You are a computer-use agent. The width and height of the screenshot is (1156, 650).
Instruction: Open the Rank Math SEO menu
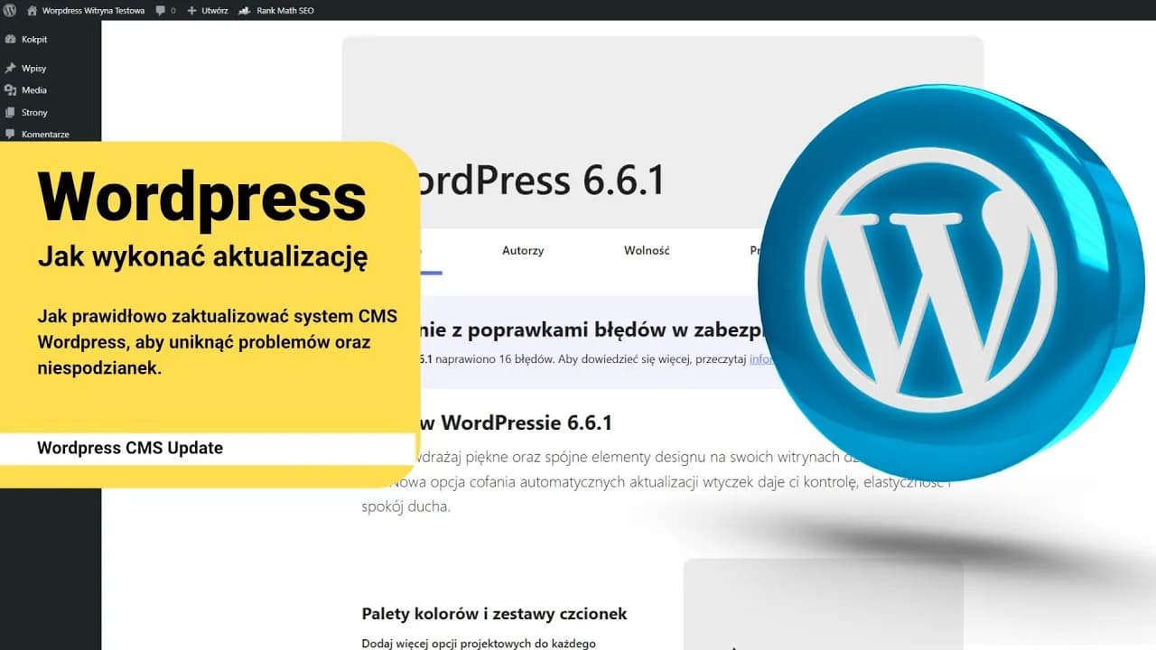click(x=284, y=11)
